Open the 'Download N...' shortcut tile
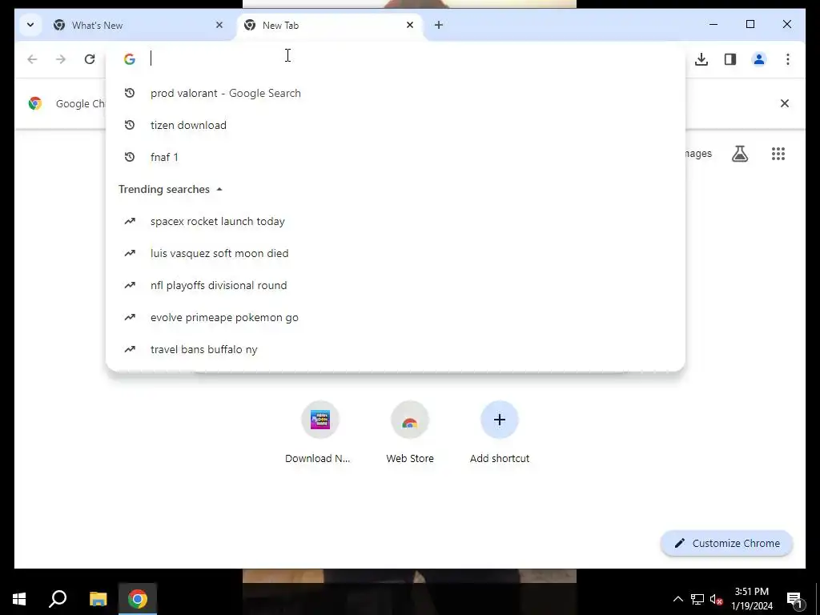The image size is (820, 615). click(x=320, y=432)
